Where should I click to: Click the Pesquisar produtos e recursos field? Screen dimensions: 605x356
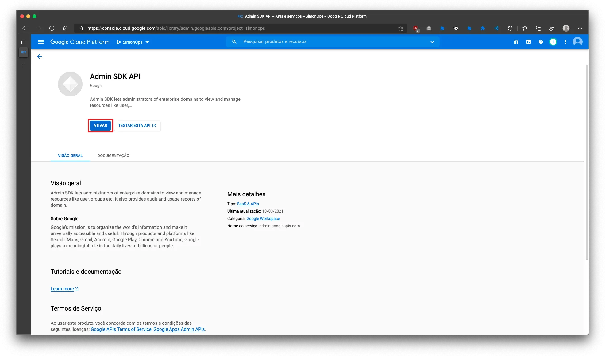(x=333, y=42)
